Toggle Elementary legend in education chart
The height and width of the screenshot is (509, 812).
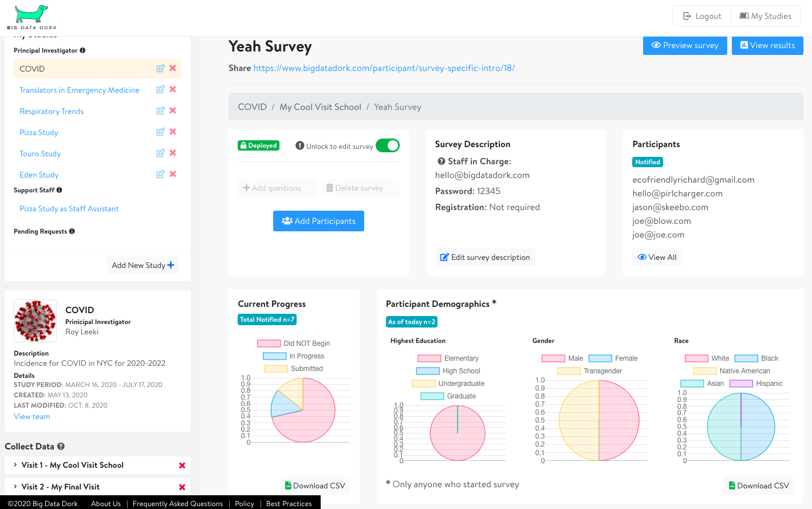coord(448,358)
